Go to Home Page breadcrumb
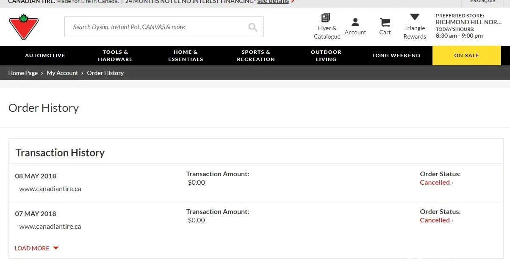The image size is (510, 272). point(23,73)
